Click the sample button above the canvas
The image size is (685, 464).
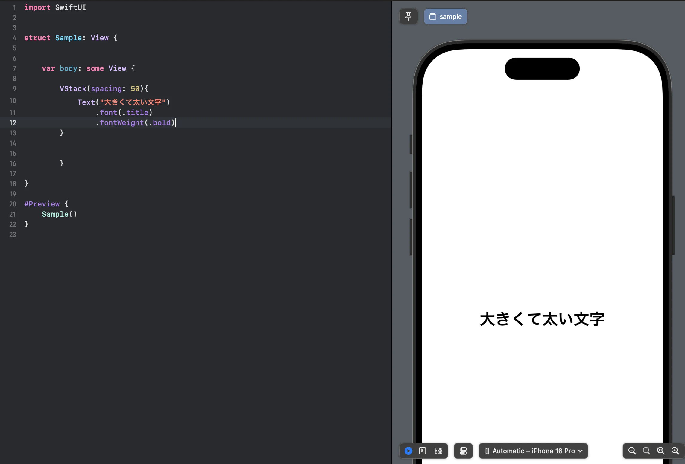tap(445, 16)
